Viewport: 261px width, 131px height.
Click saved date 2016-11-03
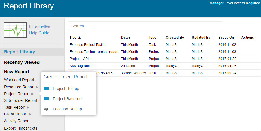pyautogui.click(x=227, y=52)
